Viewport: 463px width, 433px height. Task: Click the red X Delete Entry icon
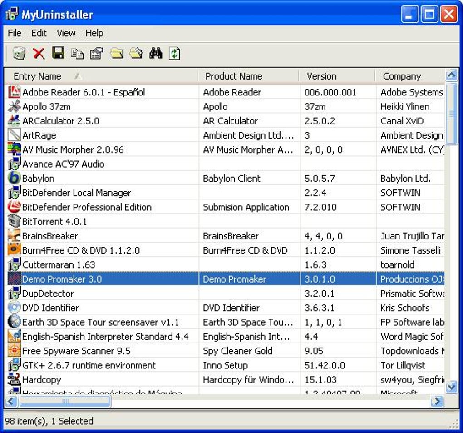(39, 54)
